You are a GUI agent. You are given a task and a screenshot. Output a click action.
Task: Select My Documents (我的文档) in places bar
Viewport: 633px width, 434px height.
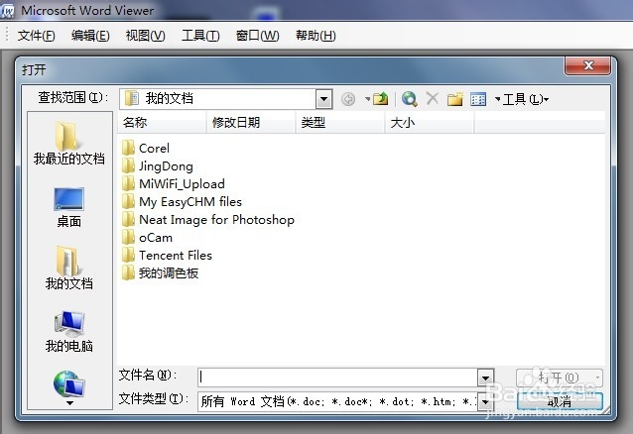69,268
